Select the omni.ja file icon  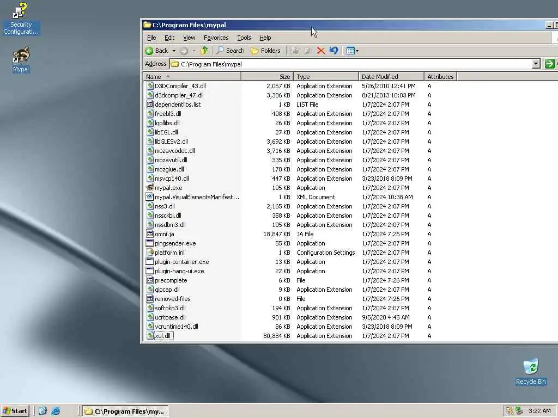150,234
